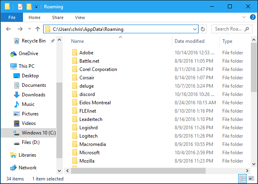Sort by the Date modified column
This screenshot has height=184, width=258.
(x=190, y=41)
